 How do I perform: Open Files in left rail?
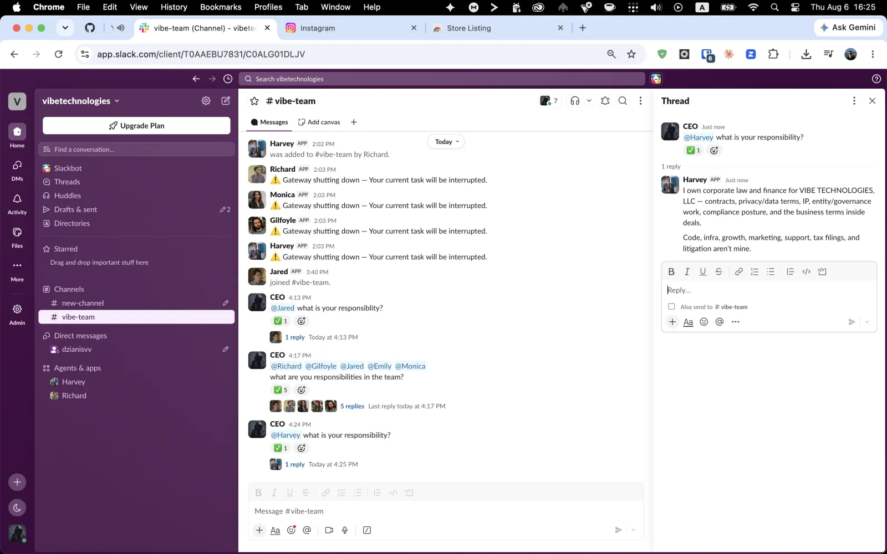click(x=17, y=237)
